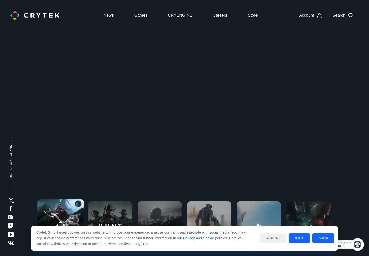Image resolution: width=369 pixels, height=256 pixels.
Task: Open the Careers navigation link
Action: pyautogui.click(x=220, y=15)
